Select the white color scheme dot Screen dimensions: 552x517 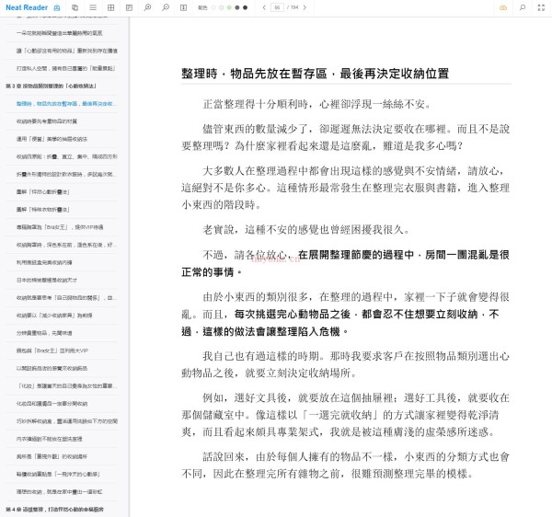[x=213, y=7]
